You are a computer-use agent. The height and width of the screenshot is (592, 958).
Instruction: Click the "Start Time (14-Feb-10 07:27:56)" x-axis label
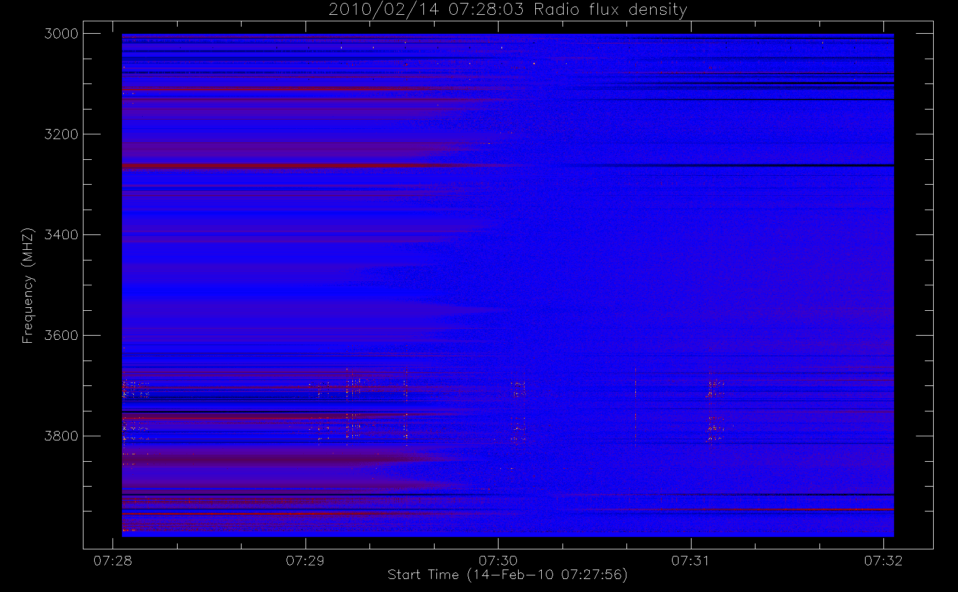coord(507,575)
